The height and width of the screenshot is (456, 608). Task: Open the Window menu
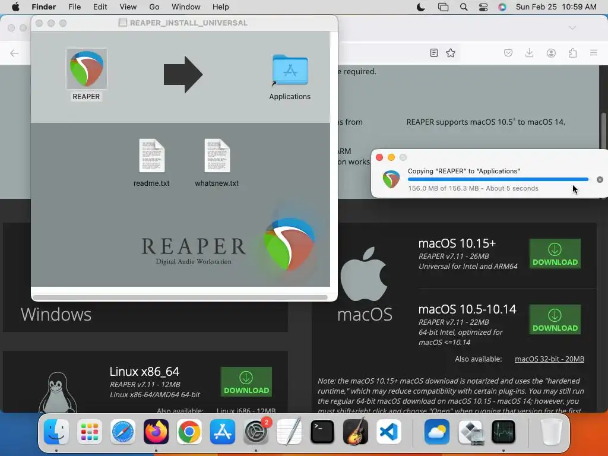186,7
